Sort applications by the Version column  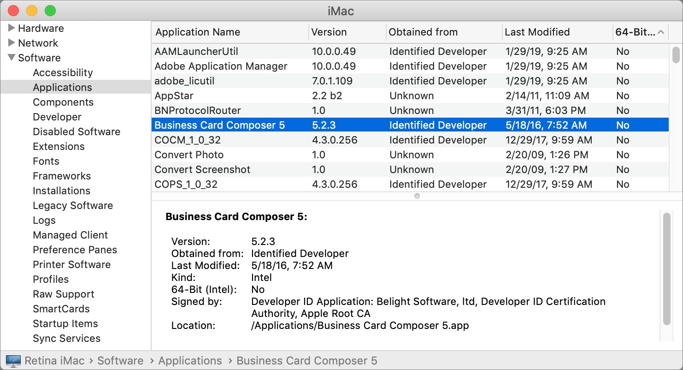click(328, 32)
